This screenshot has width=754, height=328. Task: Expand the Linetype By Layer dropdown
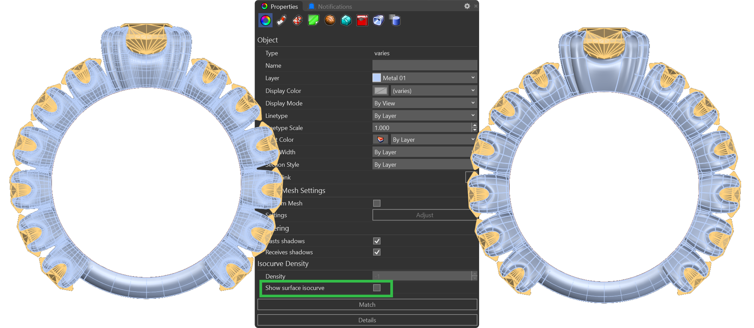(425, 116)
